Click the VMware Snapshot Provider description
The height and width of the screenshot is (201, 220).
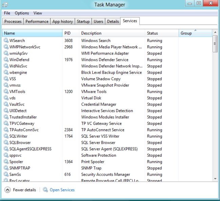click(105, 85)
